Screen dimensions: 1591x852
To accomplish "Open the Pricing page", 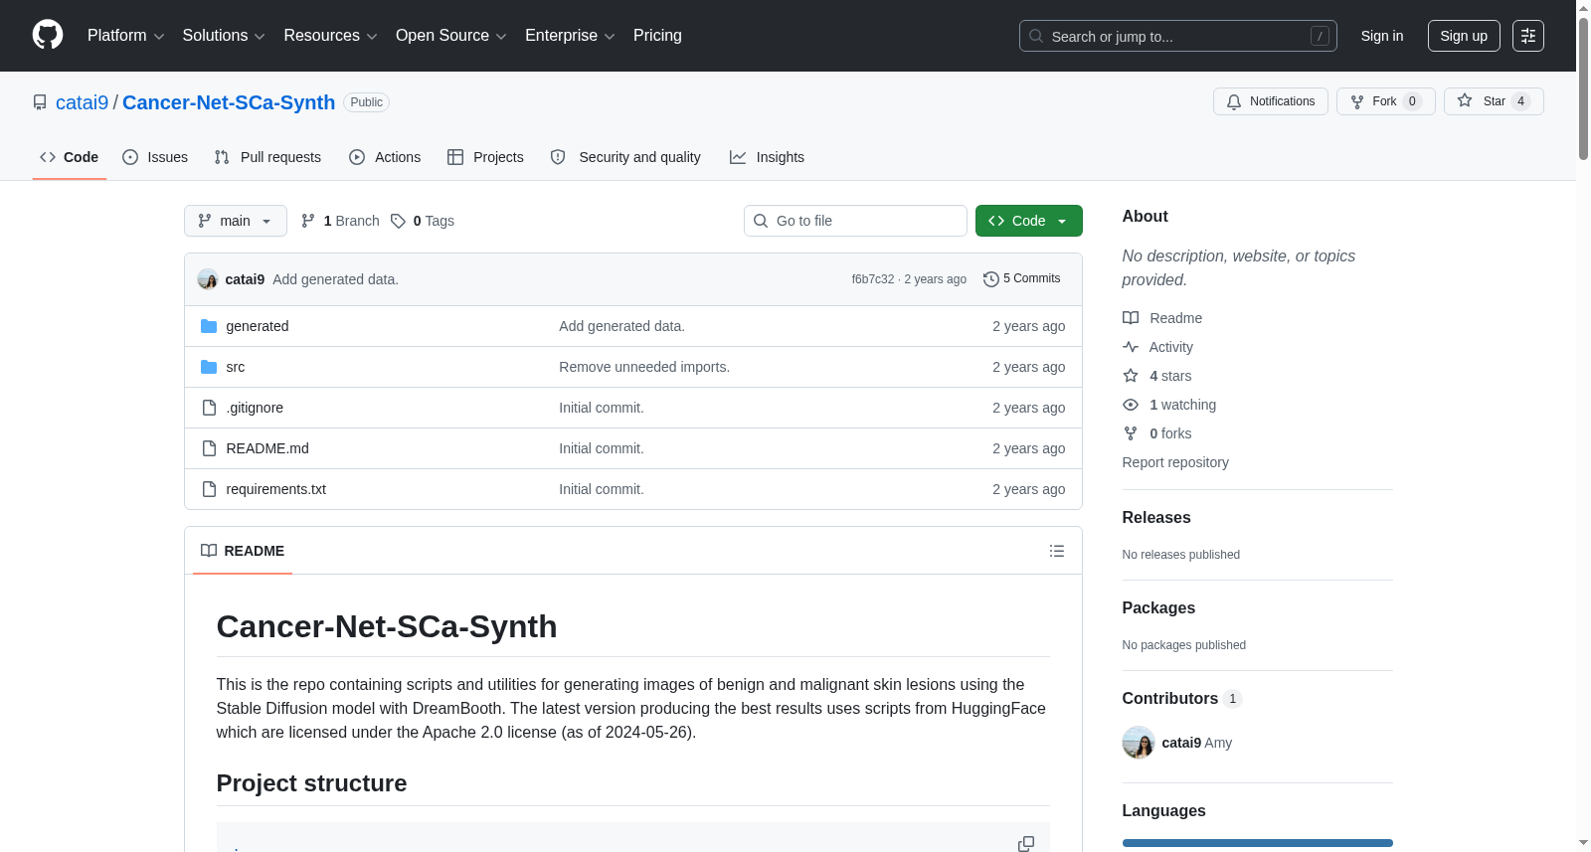I will (657, 36).
